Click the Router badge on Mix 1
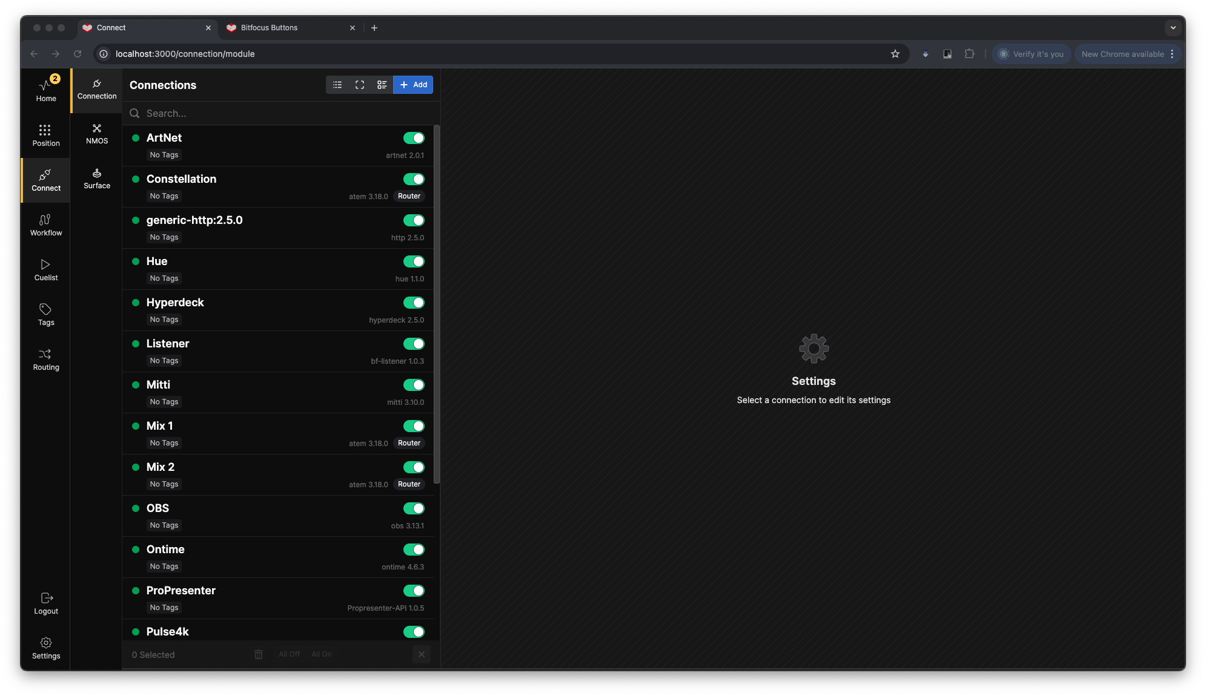The image size is (1206, 696). [409, 443]
